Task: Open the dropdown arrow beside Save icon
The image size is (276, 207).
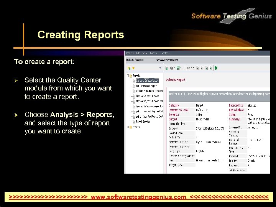Action: coord(181,68)
